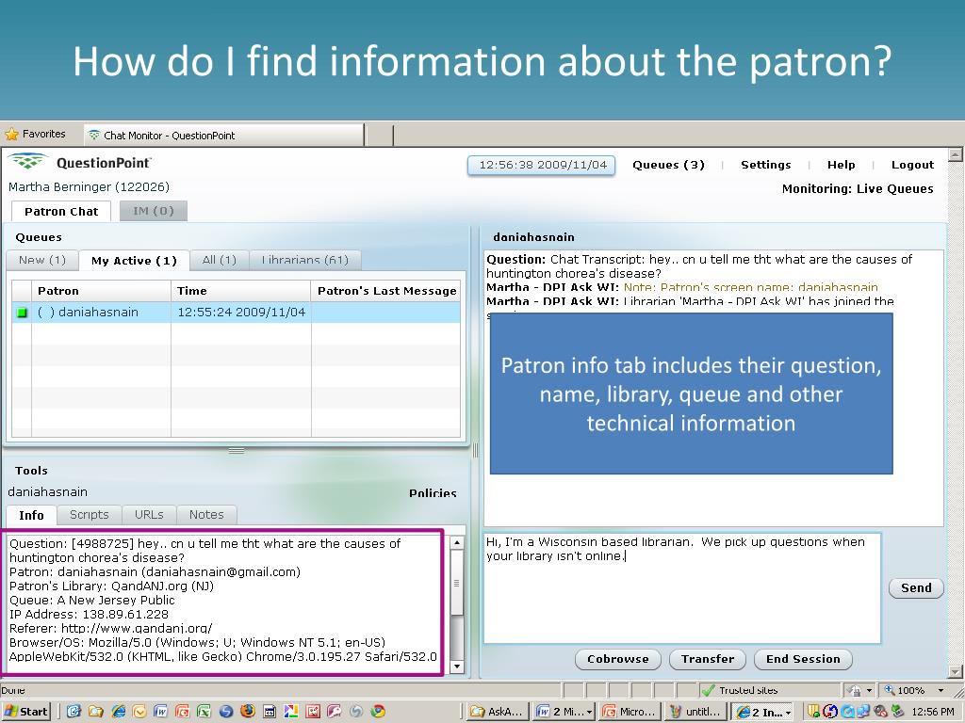The height and width of the screenshot is (723, 965).
Task: Click the untitl... taskbar button
Action: pyautogui.click(x=695, y=712)
